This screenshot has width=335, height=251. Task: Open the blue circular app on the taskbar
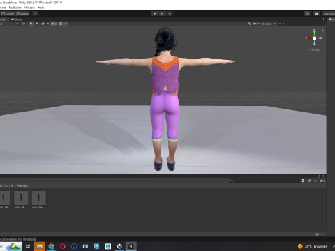tap(74, 246)
